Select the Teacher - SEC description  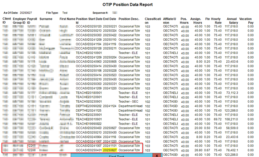click(129, 101)
